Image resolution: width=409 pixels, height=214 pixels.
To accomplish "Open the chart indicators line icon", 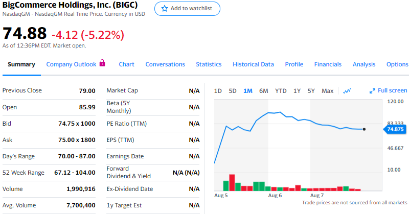I will click(347, 91).
